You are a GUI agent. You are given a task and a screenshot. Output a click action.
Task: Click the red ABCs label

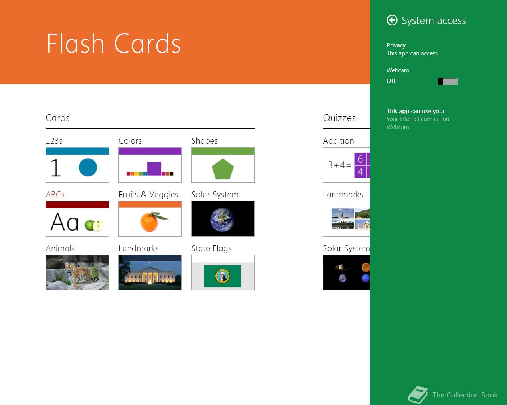pos(55,195)
